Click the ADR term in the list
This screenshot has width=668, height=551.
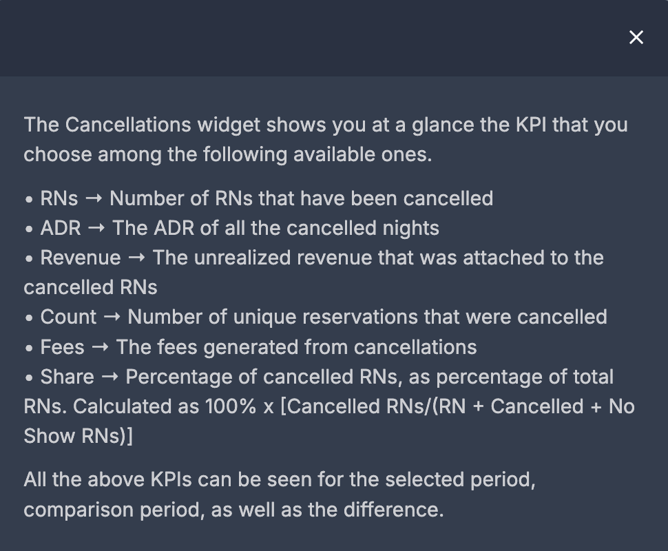[x=61, y=229]
